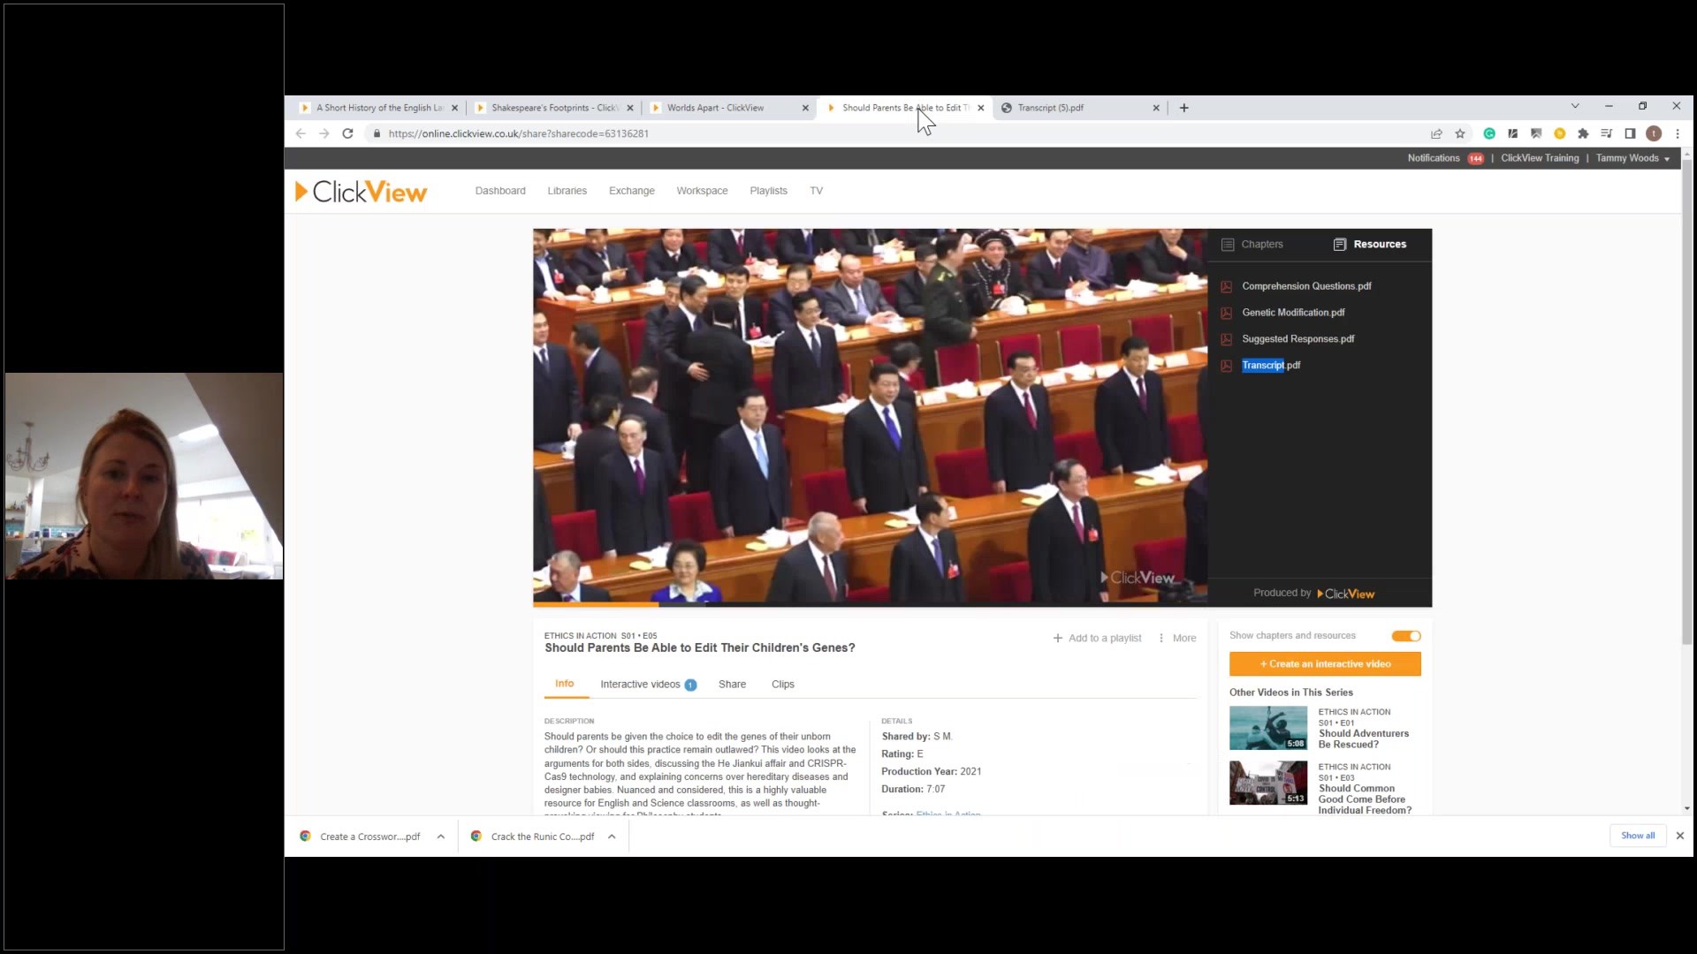Viewport: 1697px width, 954px height.
Task: Open Genetic Modification.pdf resource
Action: coord(1293,313)
